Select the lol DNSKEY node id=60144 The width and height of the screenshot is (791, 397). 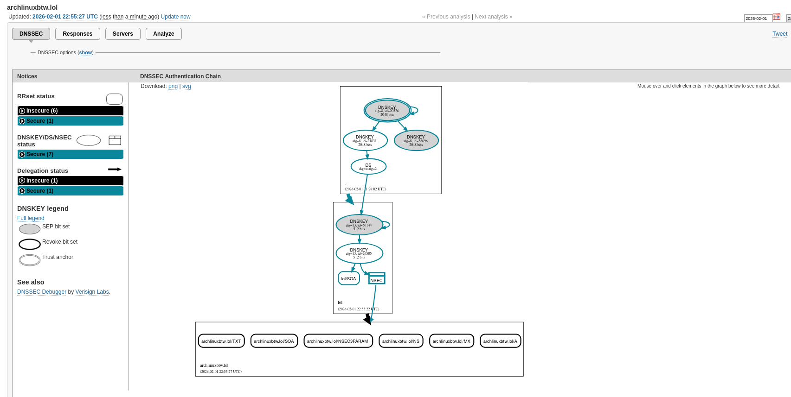(359, 225)
